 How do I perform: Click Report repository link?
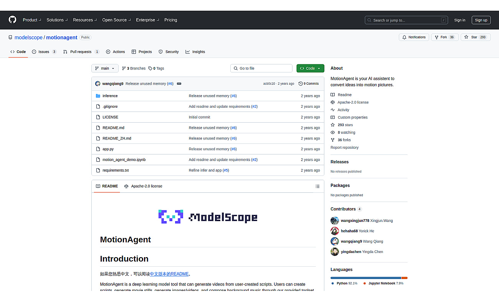(x=344, y=148)
